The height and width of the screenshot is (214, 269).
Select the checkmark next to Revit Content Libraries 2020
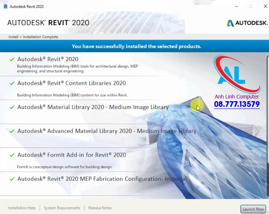tap(12, 83)
